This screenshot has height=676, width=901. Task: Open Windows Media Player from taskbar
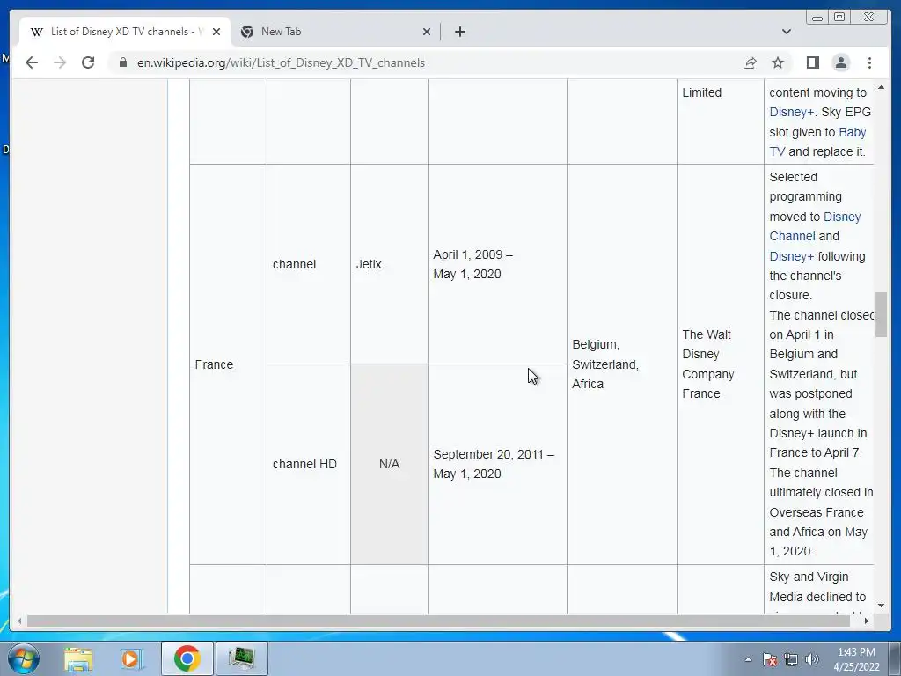point(130,658)
